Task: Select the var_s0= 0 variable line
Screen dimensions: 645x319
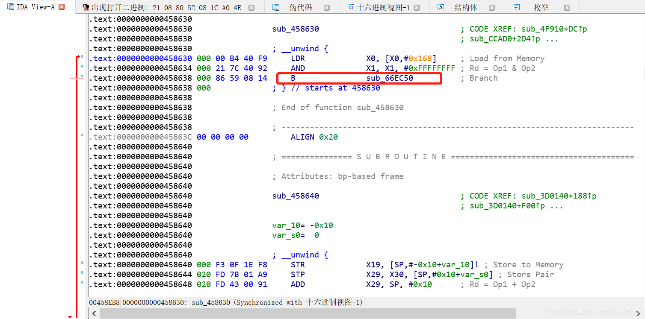Action: click(x=296, y=235)
